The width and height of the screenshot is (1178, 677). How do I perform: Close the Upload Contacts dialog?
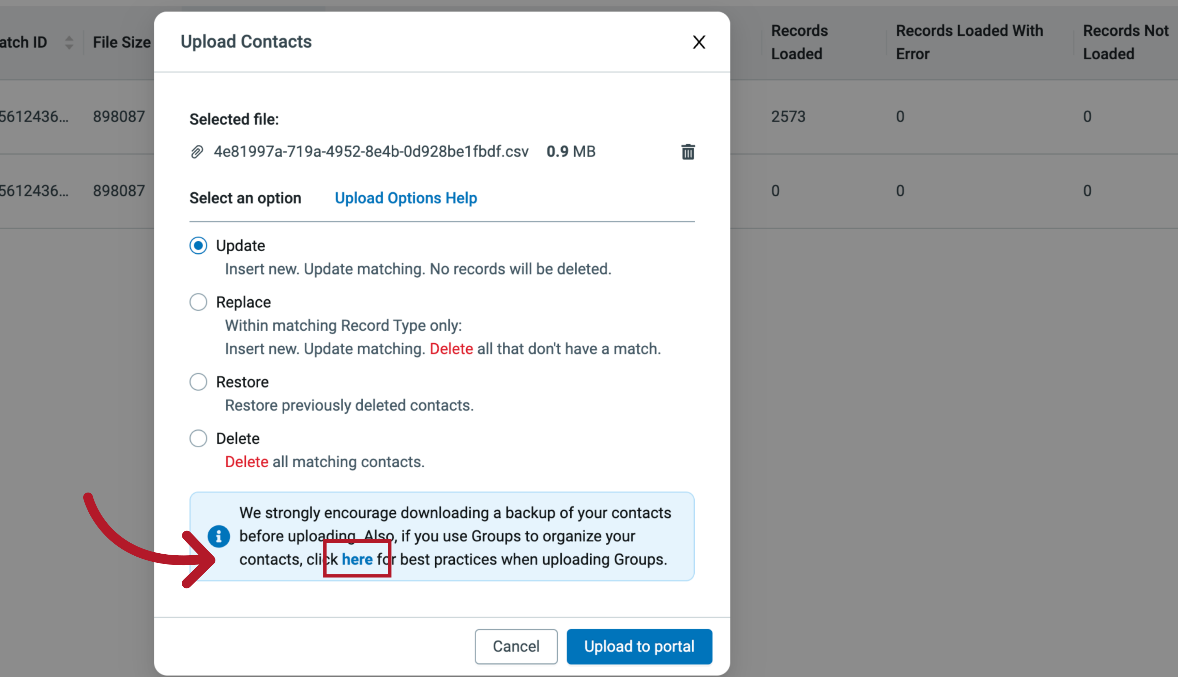coord(699,42)
